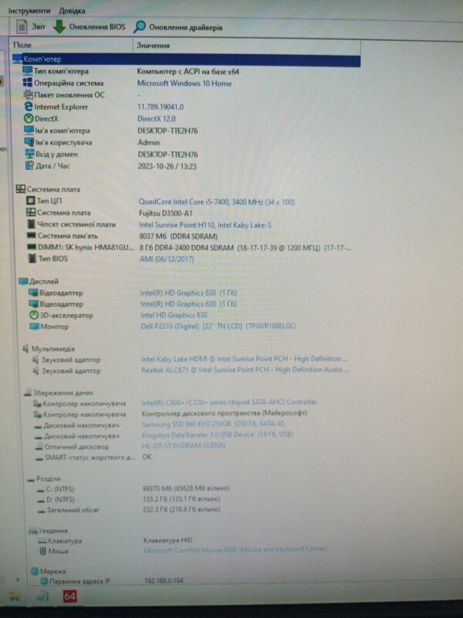
Task: Open the QuadCore Intel Core i5-7400 link
Action: (216, 202)
